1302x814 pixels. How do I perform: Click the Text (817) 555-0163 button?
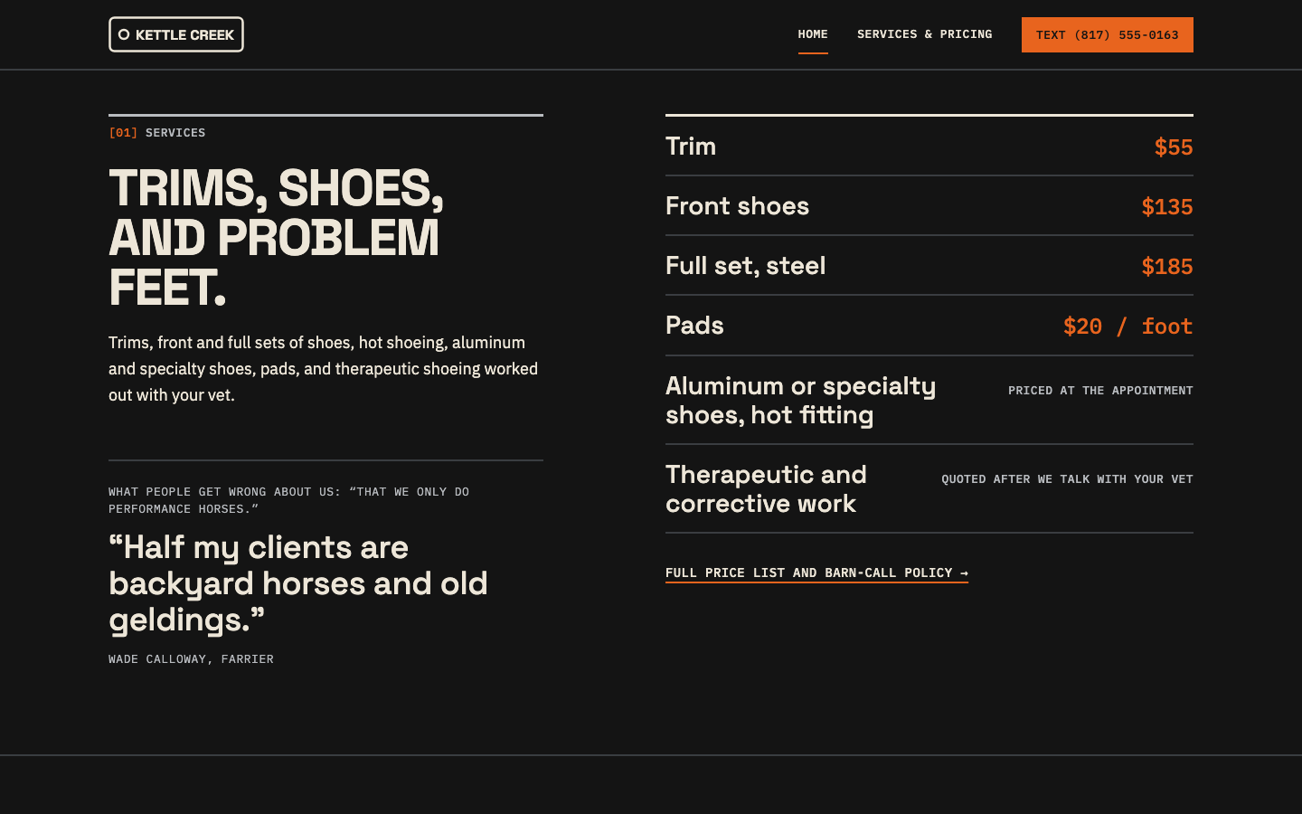point(1108,34)
